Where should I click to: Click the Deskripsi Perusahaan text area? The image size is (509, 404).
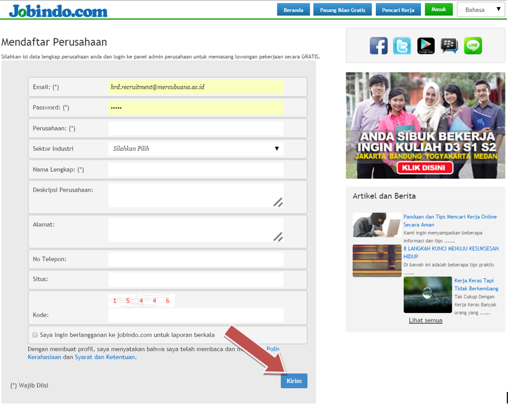click(196, 195)
